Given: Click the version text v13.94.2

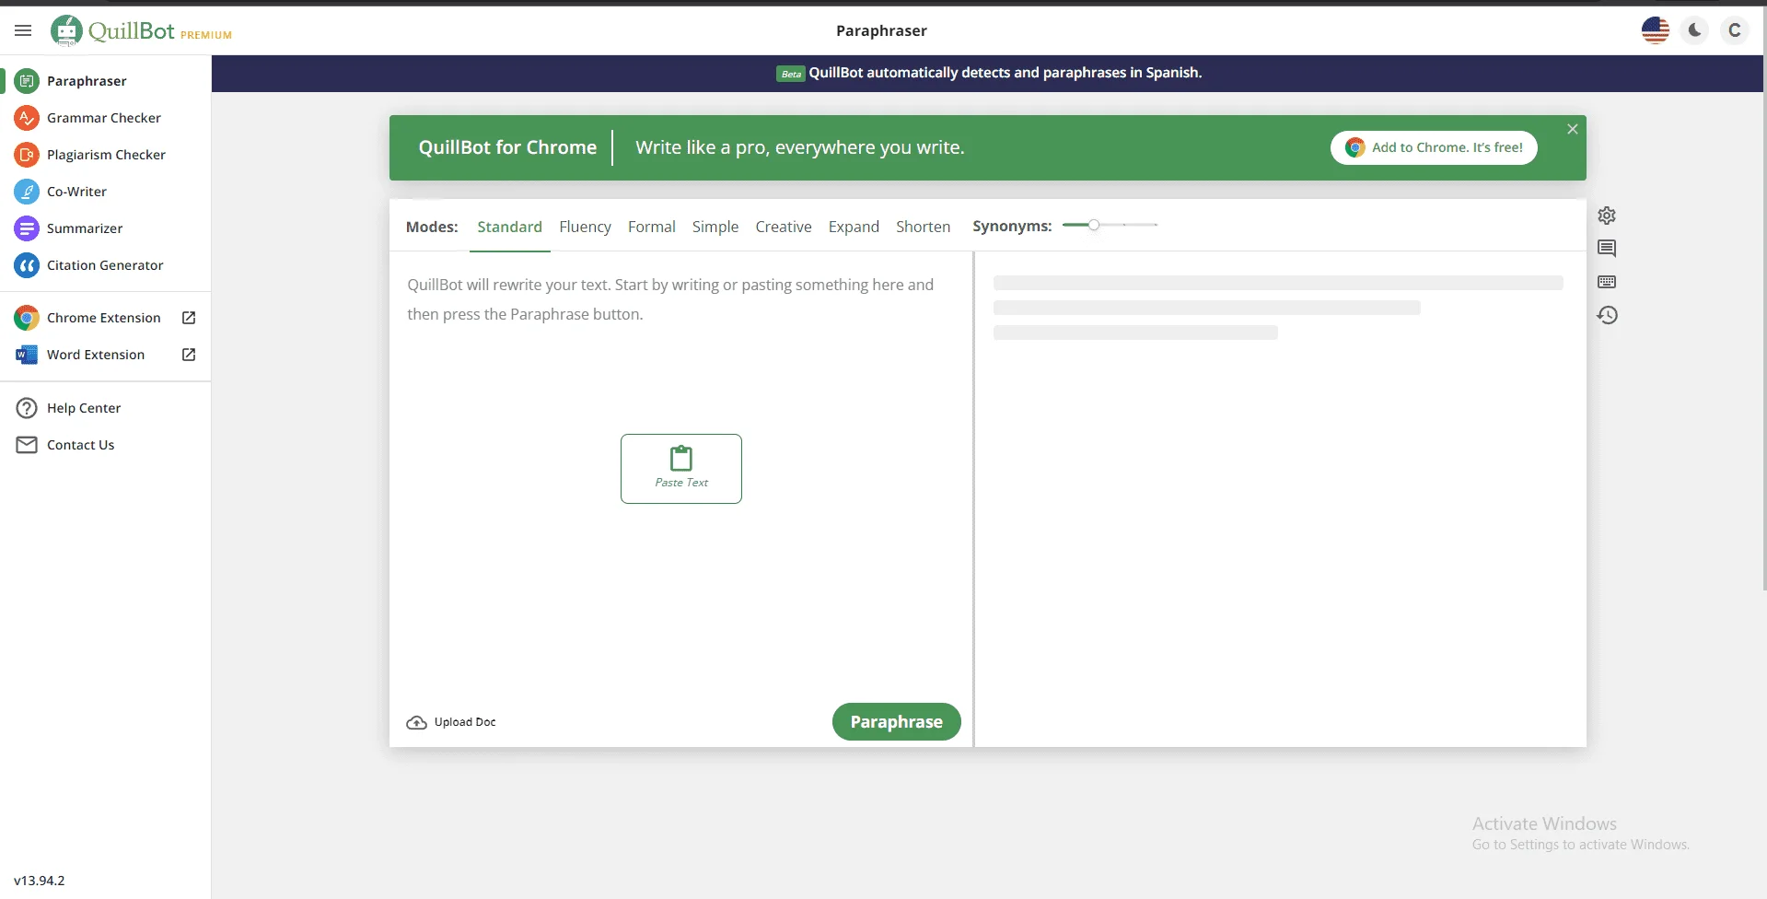Looking at the screenshot, I should 40,881.
